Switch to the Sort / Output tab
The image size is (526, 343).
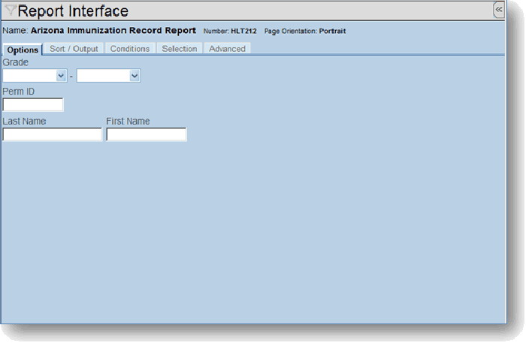click(74, 49)
